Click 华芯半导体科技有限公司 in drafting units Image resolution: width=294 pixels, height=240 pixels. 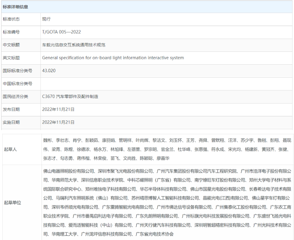point(163,189)
